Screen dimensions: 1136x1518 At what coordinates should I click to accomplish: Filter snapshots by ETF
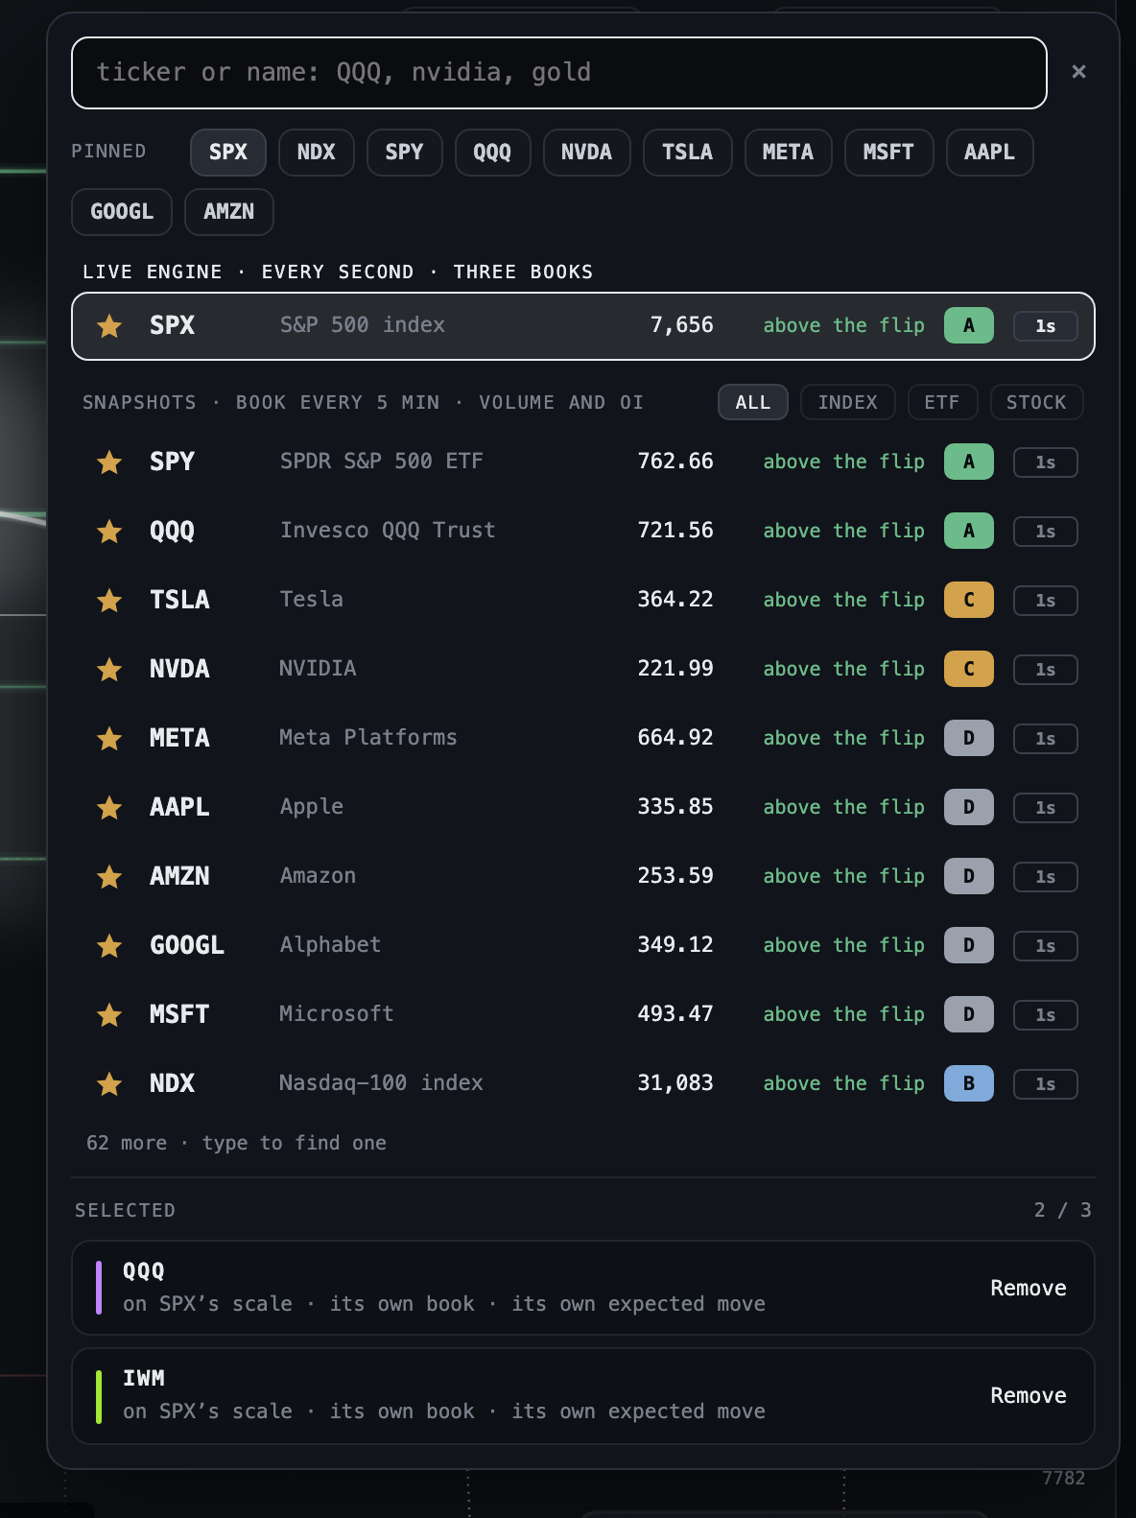pyautogui.click(x=942, y=402)
